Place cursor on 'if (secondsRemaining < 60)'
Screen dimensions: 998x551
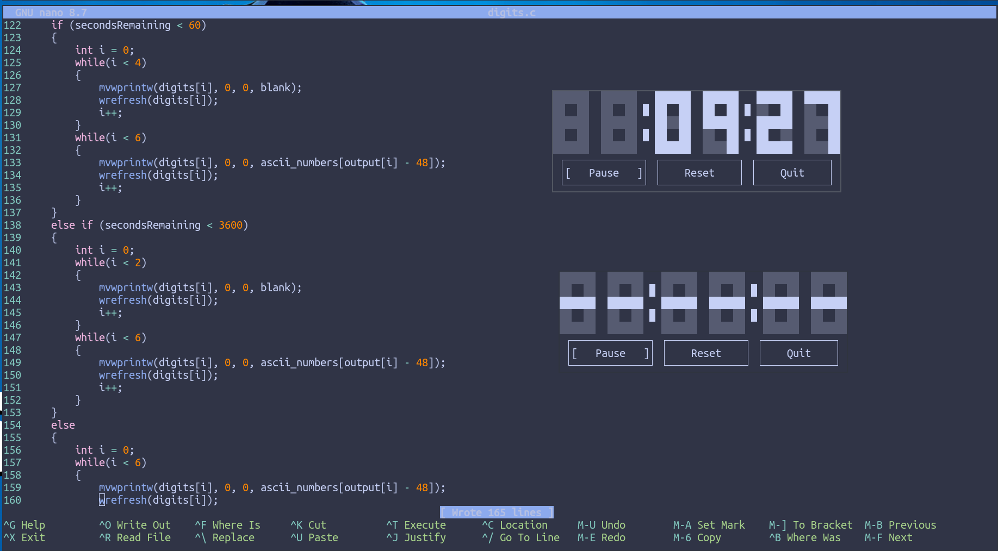click(129, 25)
